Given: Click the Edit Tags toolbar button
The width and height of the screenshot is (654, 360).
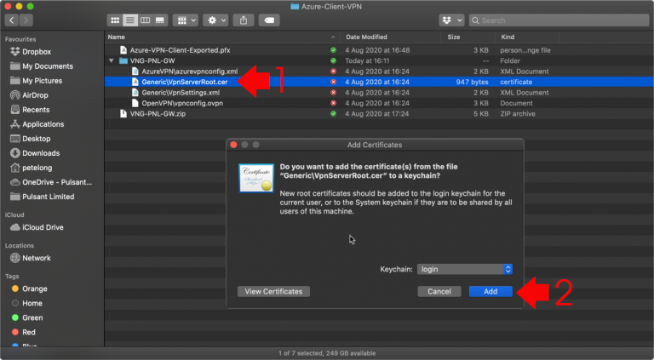Looking at the screenshot, I should 269,20.
